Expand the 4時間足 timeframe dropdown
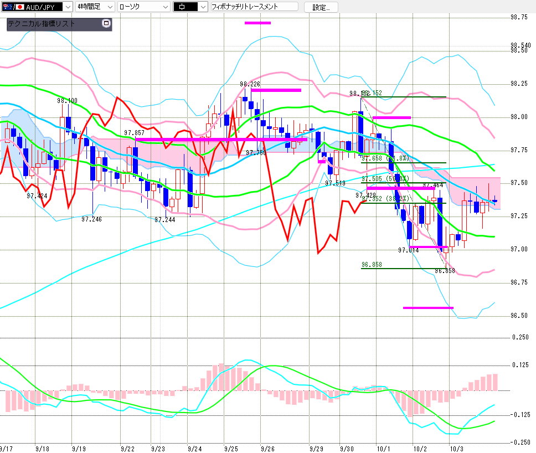This screenshot has width=536, height=453. pyautogui.click(x=109, y=7)
